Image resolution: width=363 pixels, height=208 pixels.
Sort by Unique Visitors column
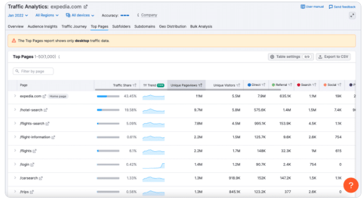[x=226, y=85]
